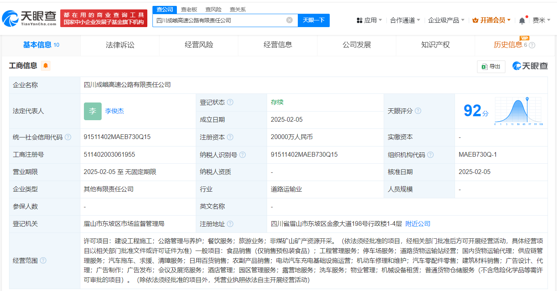The image size is (557, 291).
Task: Click the question icon next to 天眼评分
Action: [418, 111]
